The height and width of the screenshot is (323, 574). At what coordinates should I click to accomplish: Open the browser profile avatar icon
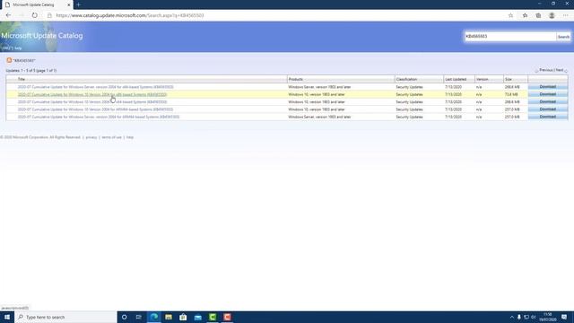click(x=552, y=15)
